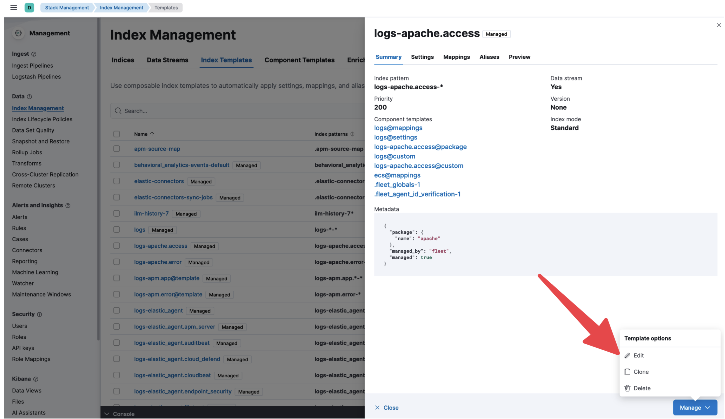Close the flyout with the X icon
This screenshot has height=419, width=725.
tap(718, 25)
